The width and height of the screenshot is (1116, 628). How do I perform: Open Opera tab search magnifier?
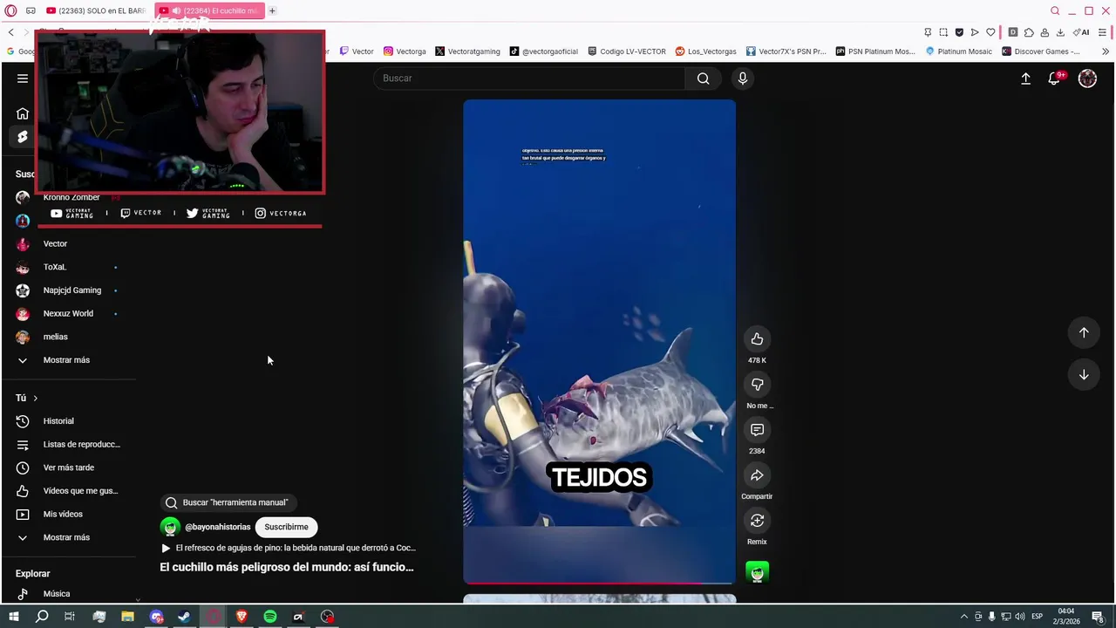pyautogui.click(x=1055, y=10)
